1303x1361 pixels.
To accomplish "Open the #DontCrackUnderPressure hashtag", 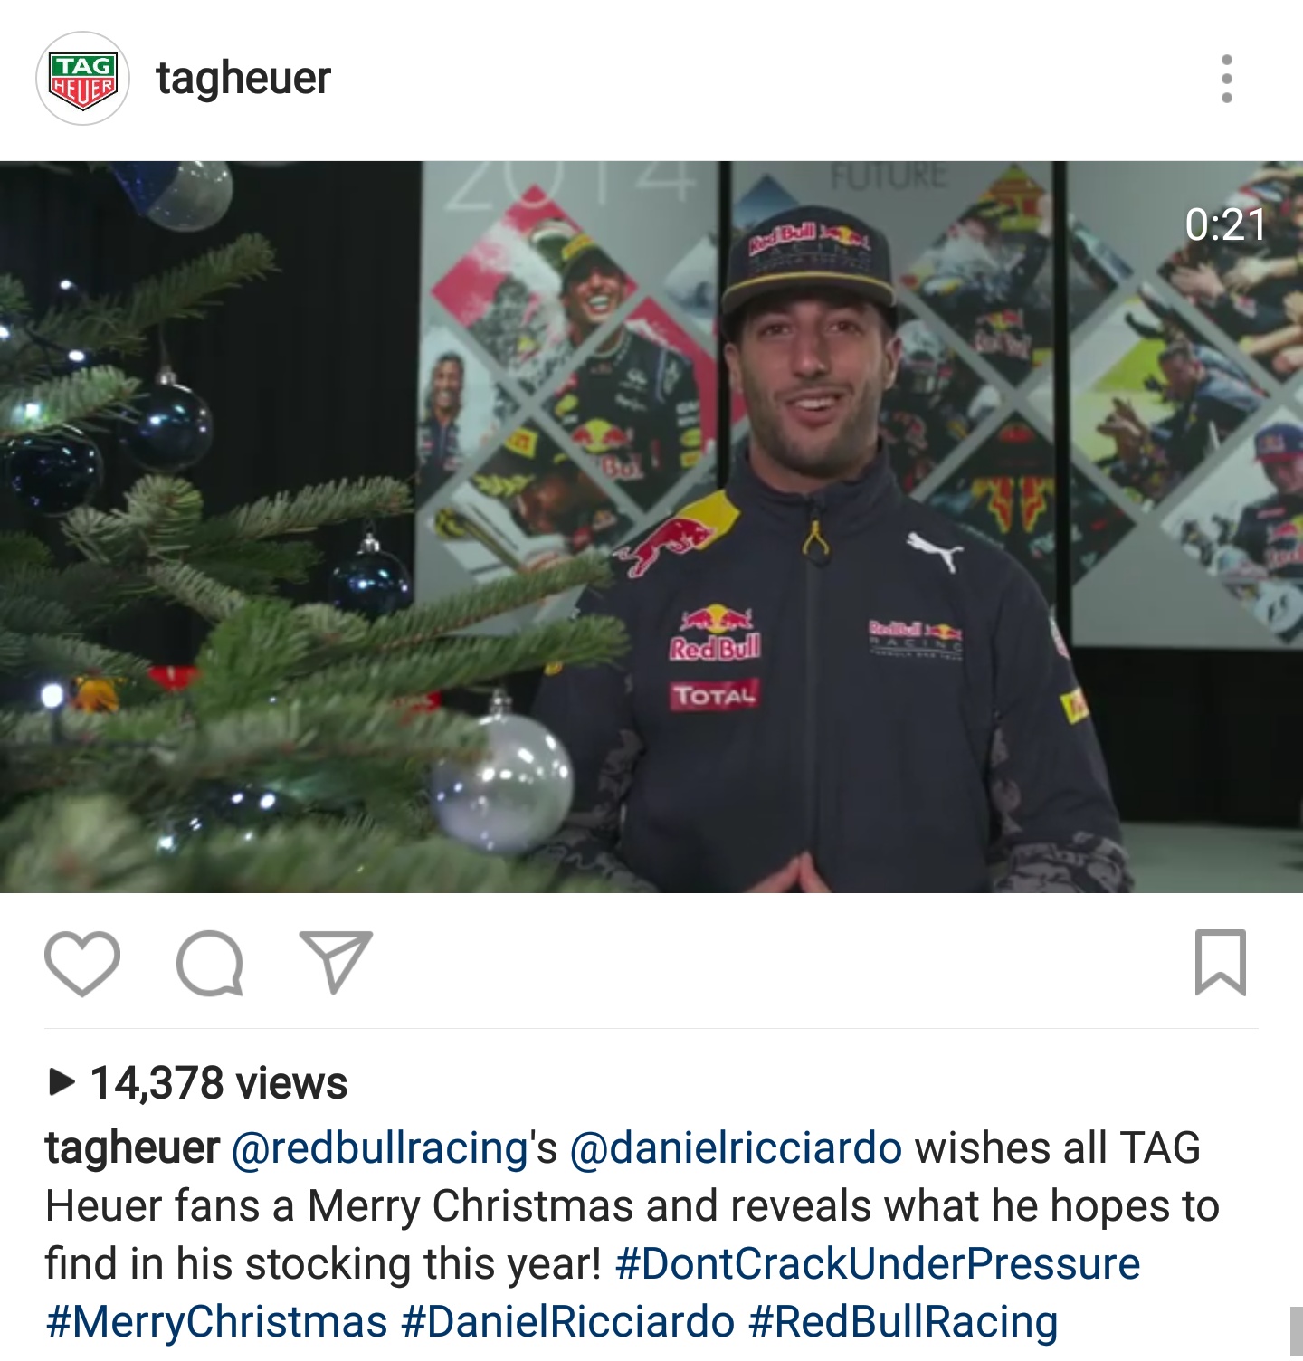I will (x=878, y=1264).
